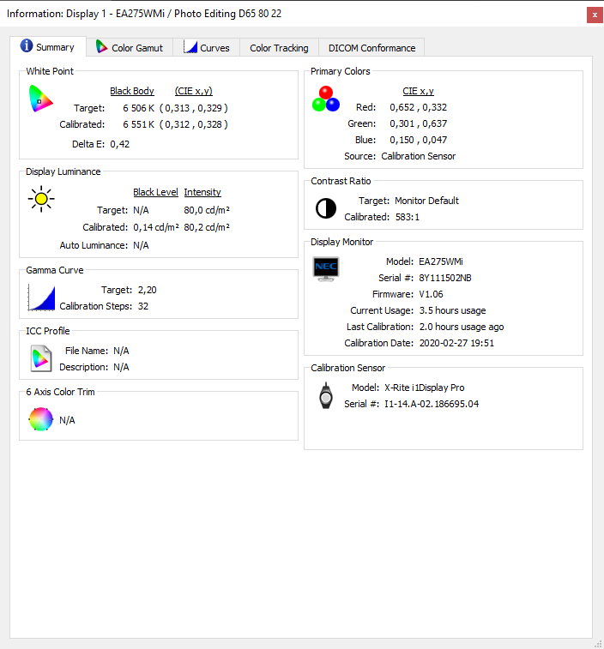This screenshot has width=604, height=649.
Task: Close the Information dialog window
Action: [x=594, y=15]
